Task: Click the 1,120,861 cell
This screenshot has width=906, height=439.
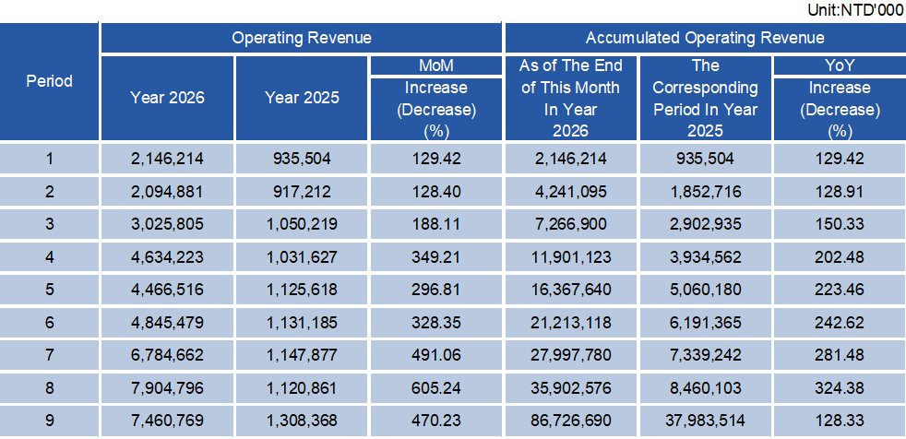Action: pyautogui.click(x=303, y=387)
